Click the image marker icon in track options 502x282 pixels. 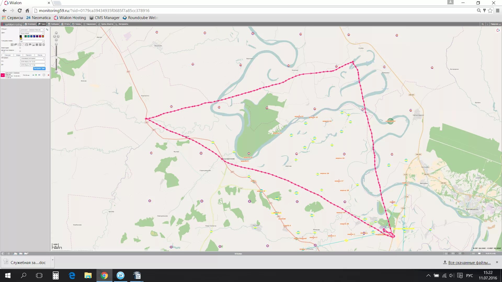click(x=33, y=45)
